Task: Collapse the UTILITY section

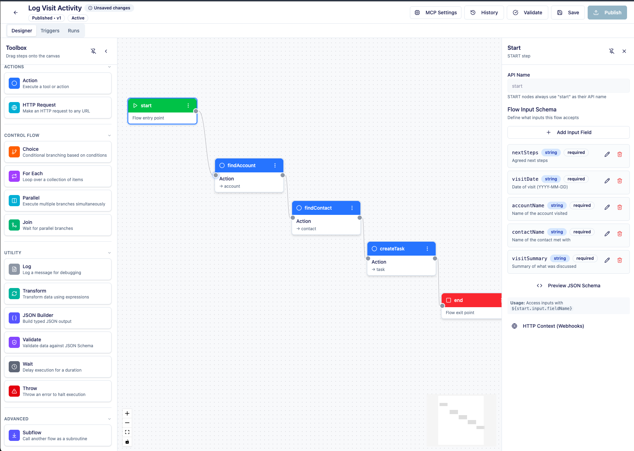Action: click(x=109, y=253)
